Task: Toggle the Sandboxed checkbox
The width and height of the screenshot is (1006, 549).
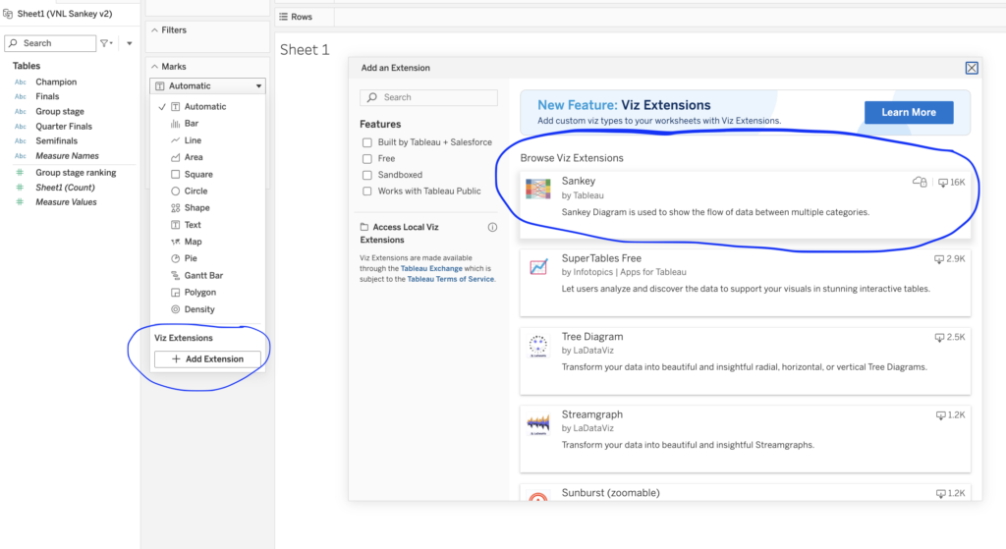Action: tap(367, 175)
